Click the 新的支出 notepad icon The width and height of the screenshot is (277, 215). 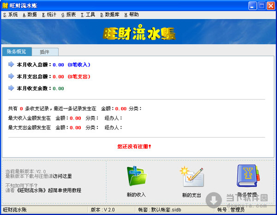coord(192,177)
